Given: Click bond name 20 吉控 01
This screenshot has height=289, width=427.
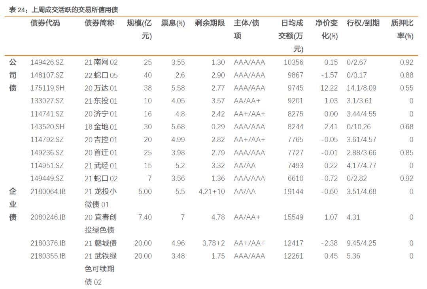Looking at the screenshot, I should click(x=101, y=140).
